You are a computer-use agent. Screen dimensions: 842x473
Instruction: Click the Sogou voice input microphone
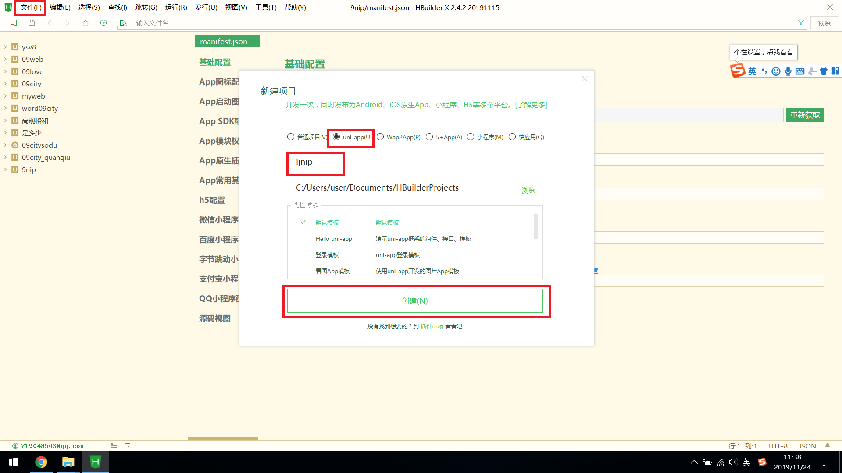788,71
